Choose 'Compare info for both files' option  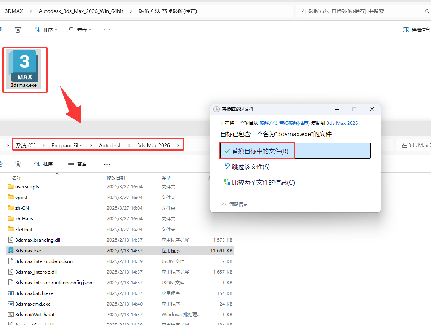[259, 182]
